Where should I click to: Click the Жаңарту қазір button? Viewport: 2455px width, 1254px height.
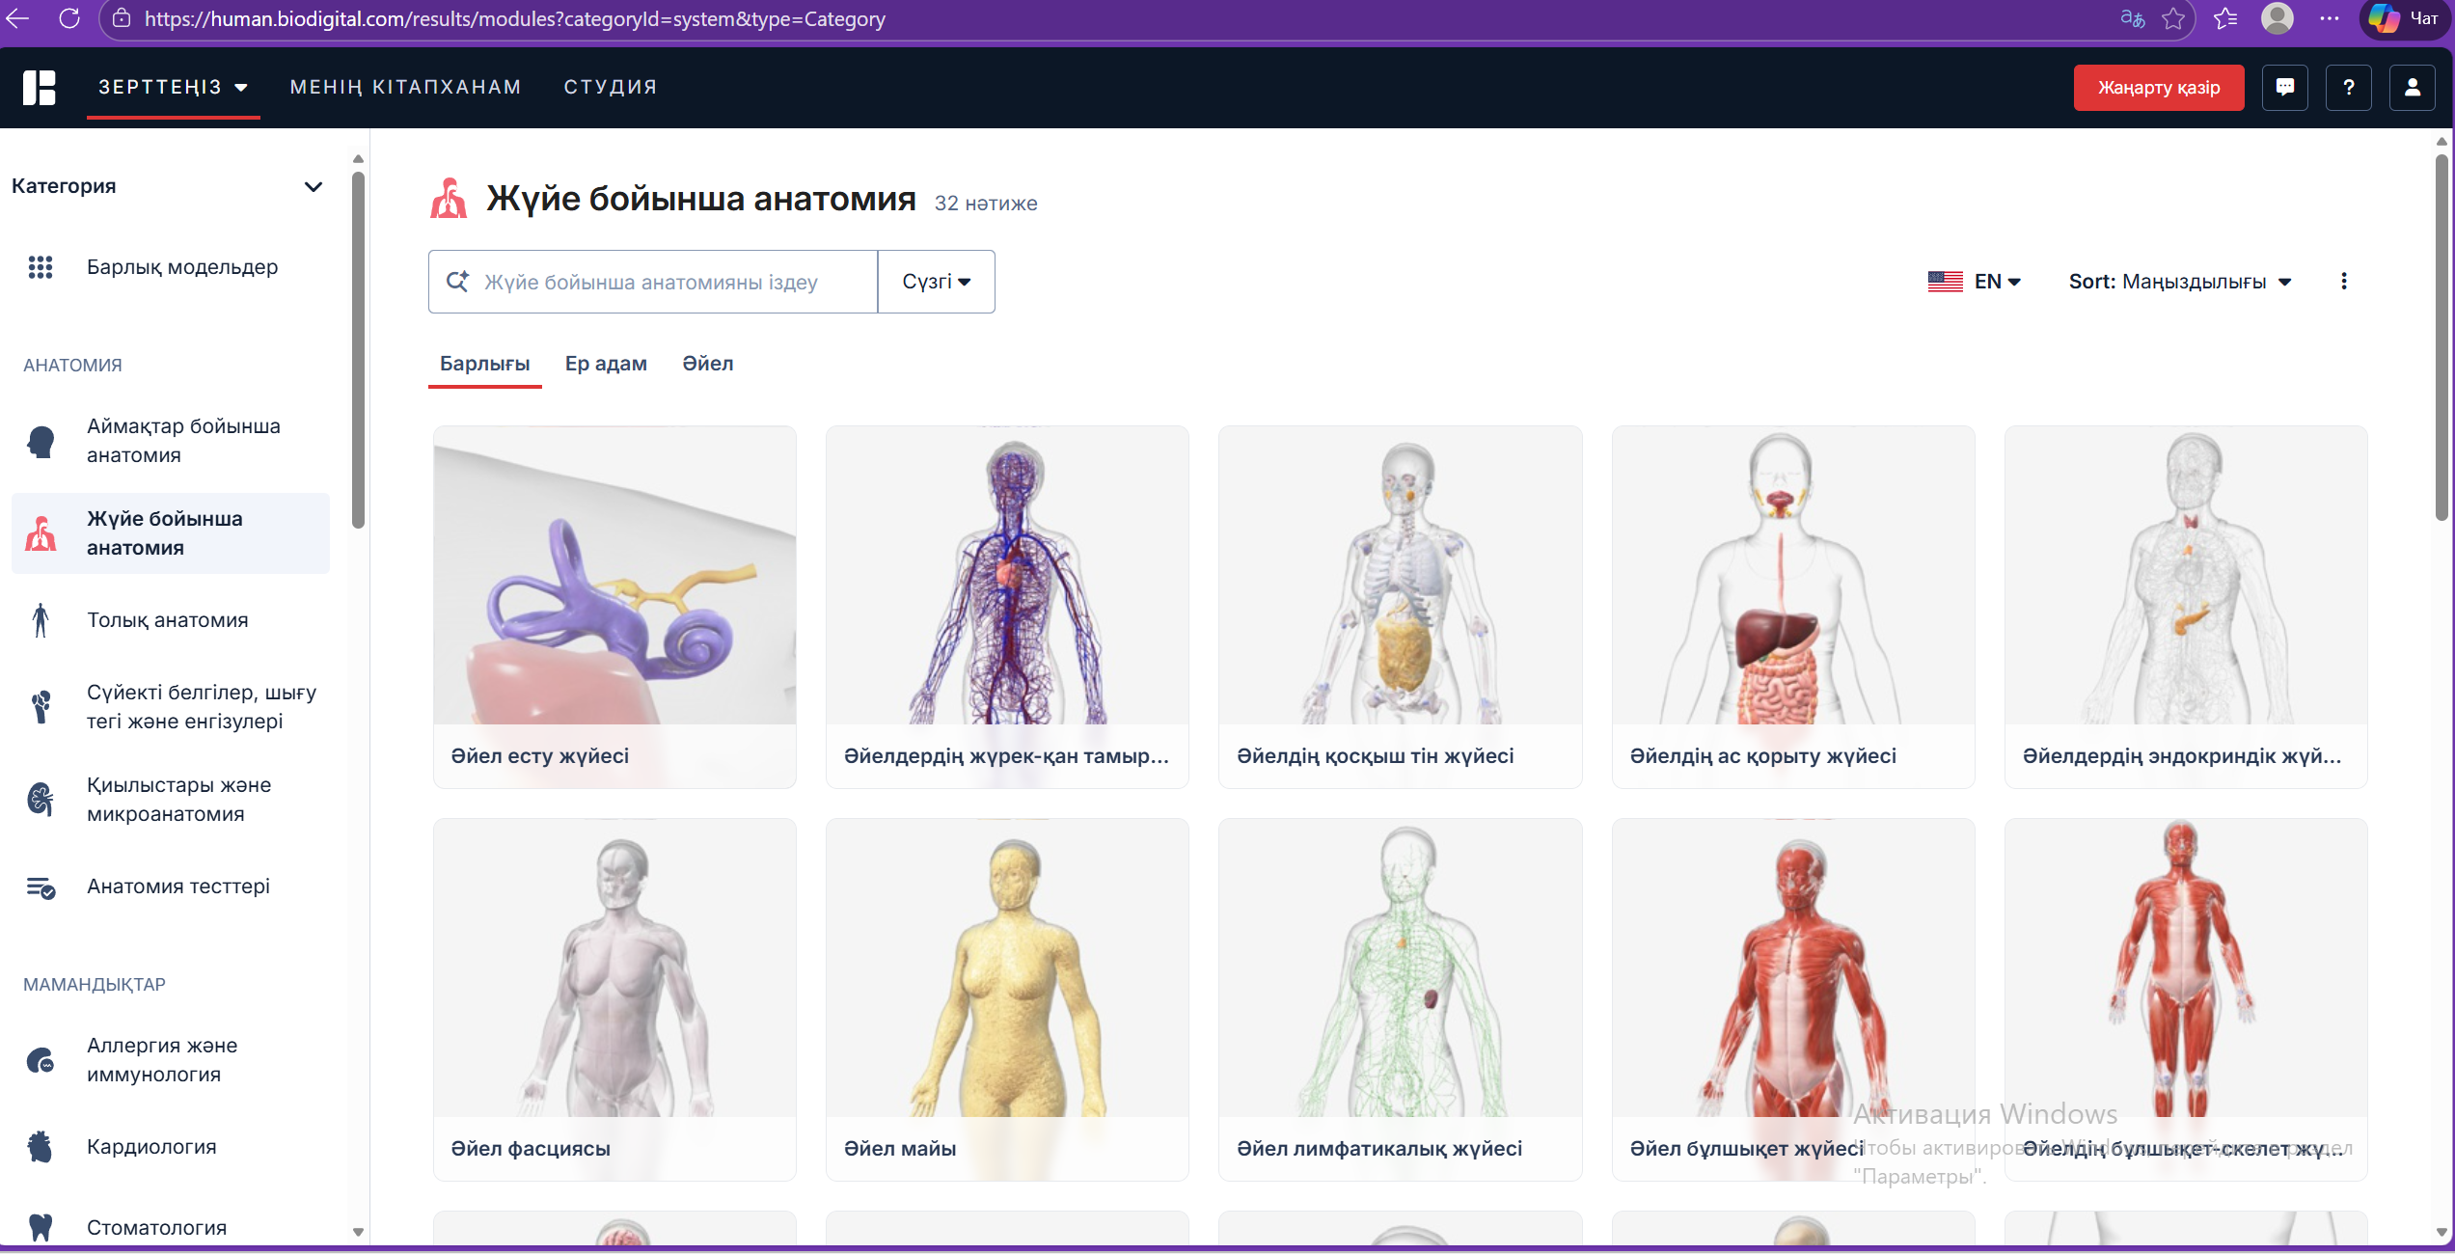2158,88
